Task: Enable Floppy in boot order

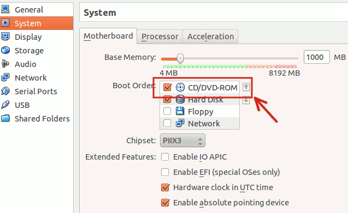Action: (x=167, y=111)
